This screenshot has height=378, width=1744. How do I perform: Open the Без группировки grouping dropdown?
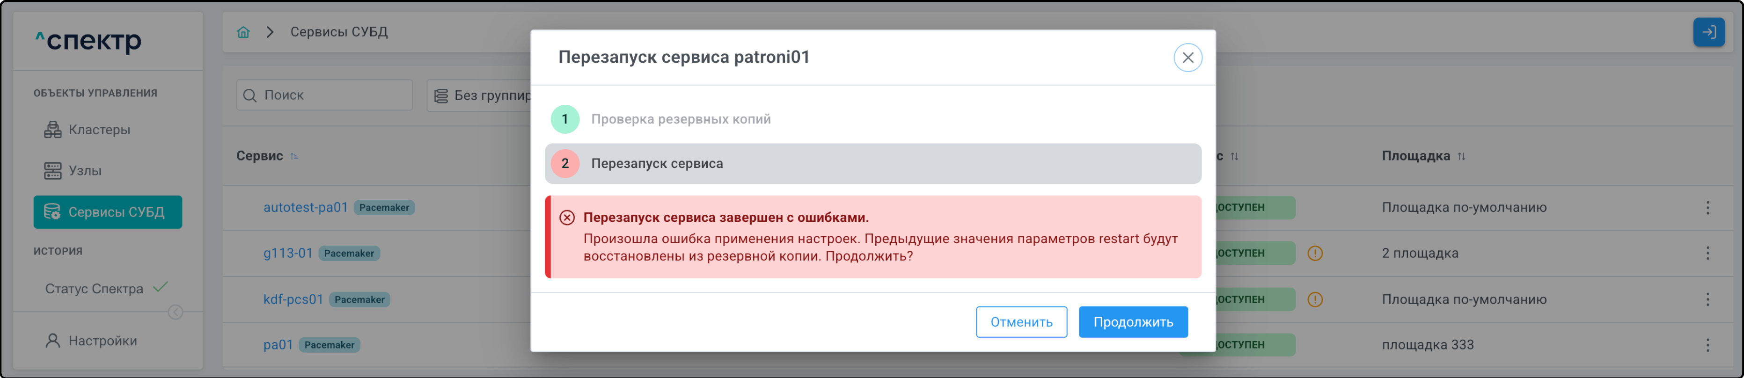tap(481, 95)
